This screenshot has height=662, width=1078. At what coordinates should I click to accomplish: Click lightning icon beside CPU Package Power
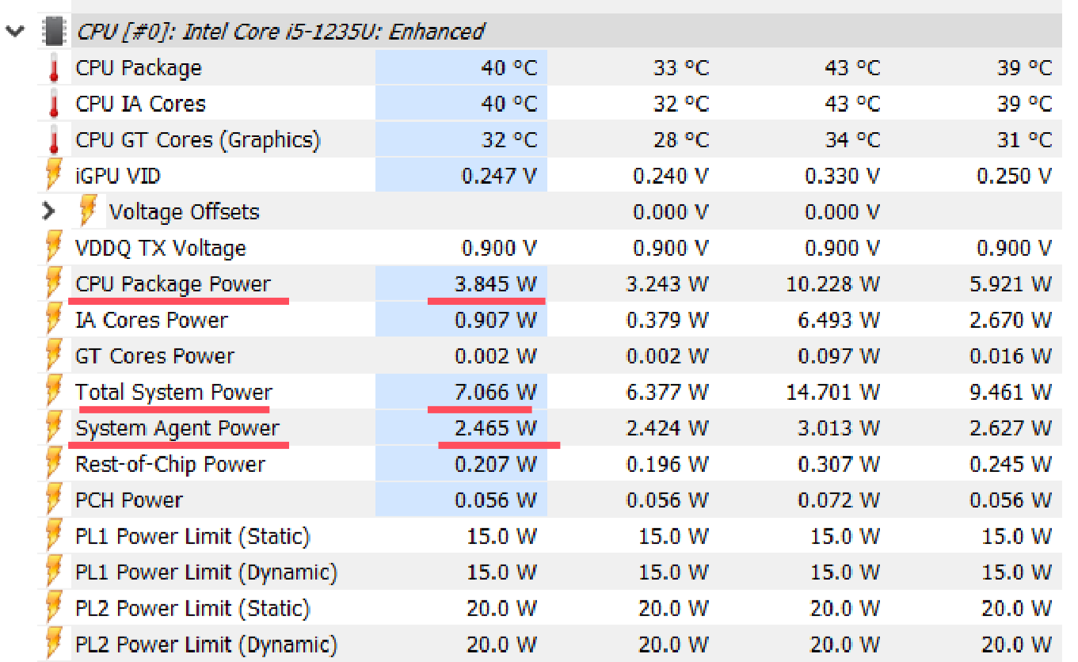(54, 283)
